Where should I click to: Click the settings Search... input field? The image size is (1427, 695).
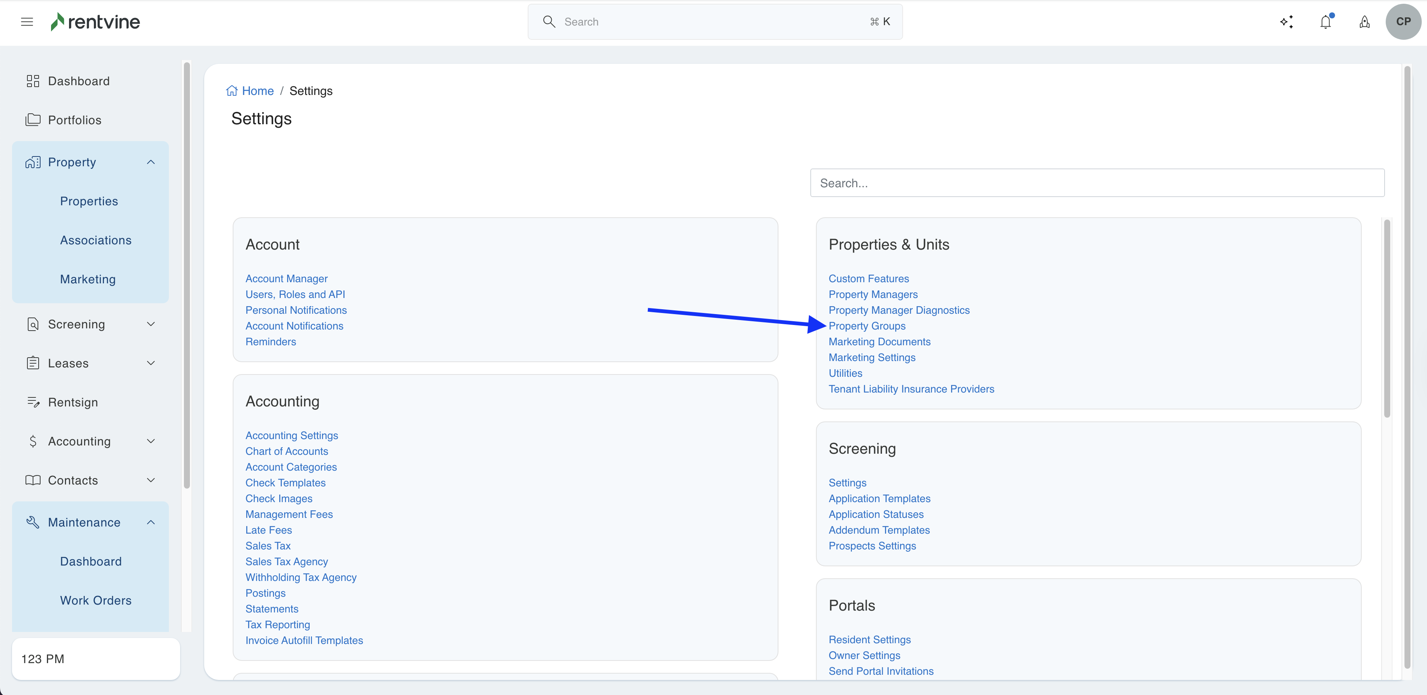coord(1097,183)
